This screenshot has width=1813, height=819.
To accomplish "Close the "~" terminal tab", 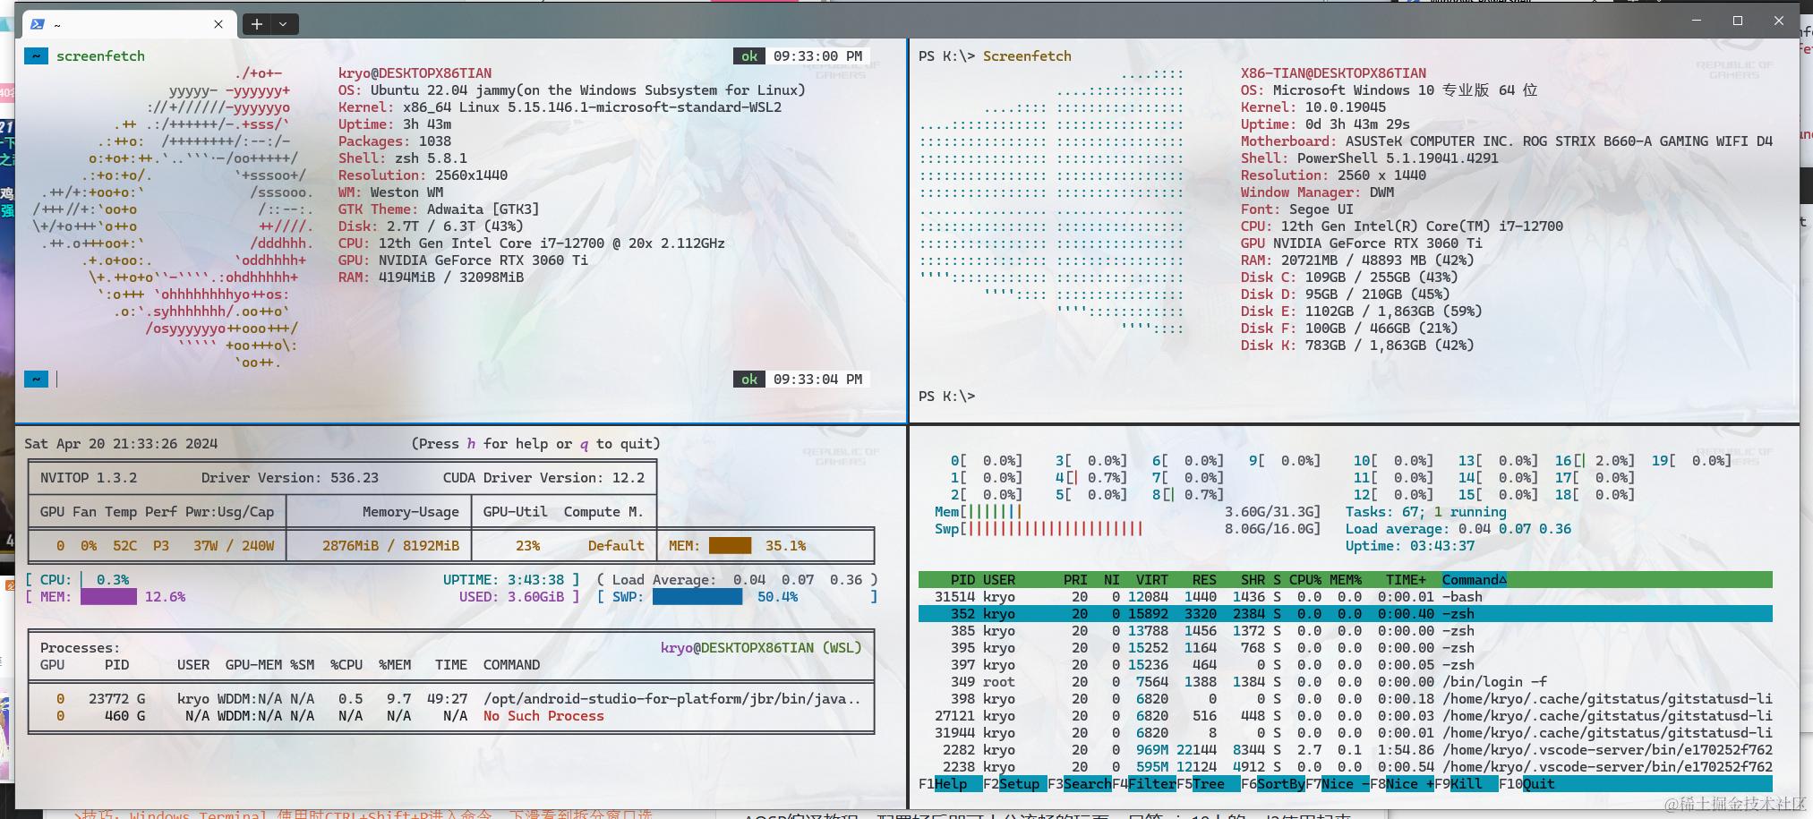I will [x=218, y=24].
